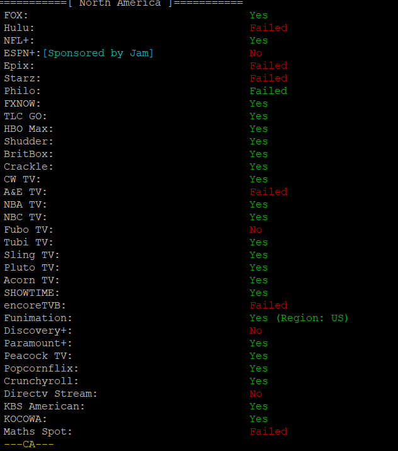398x451 pixels.
Task: Select the Crunchyroll label
Action: click(41, 381)
